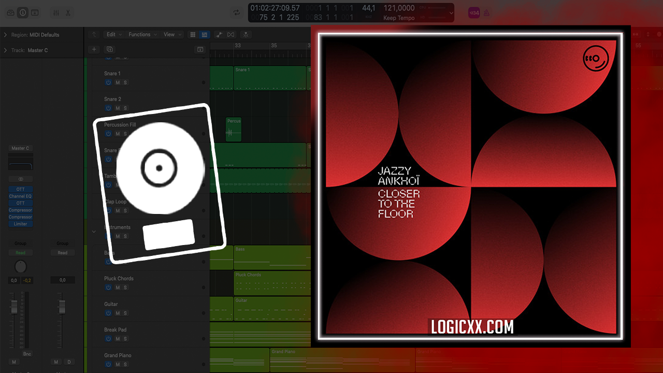
Task: Expand the Region: MIDI Defaults section
Action: pos(5,35)
